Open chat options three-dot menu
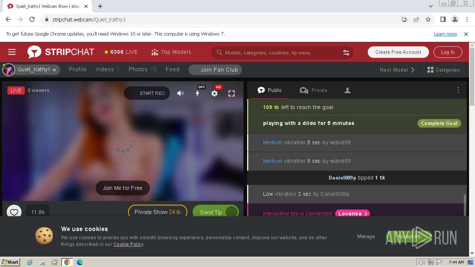 (458, 90)
